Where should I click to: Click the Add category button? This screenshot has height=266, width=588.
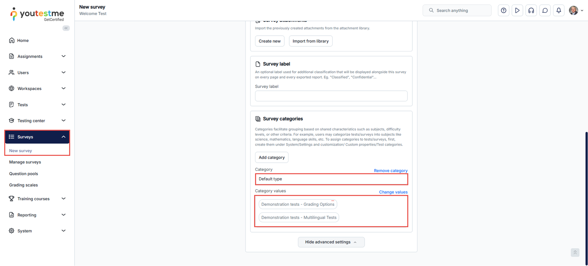272,158
